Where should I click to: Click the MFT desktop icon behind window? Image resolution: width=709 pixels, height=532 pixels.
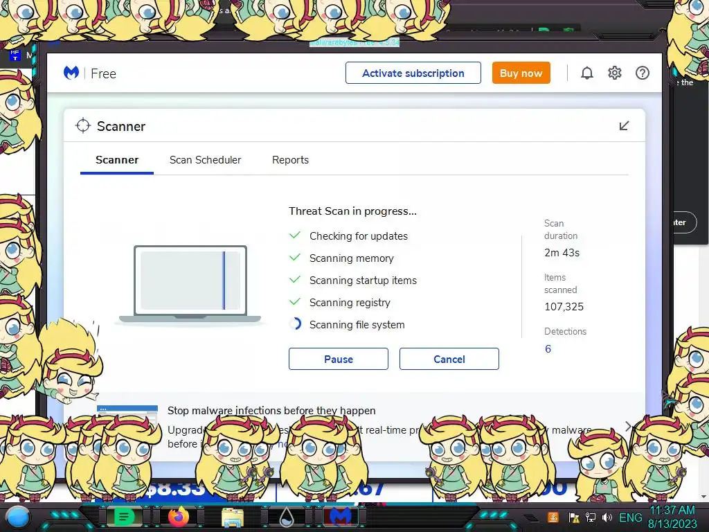pos(15,55)
